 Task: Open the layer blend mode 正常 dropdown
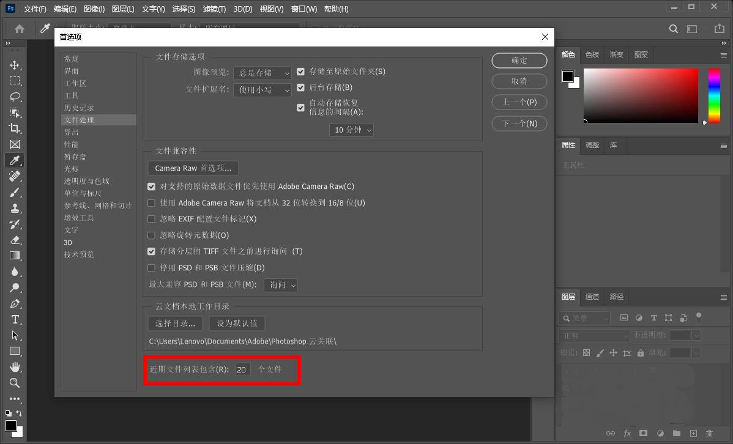pyautogui.click(x=593, y=336)
